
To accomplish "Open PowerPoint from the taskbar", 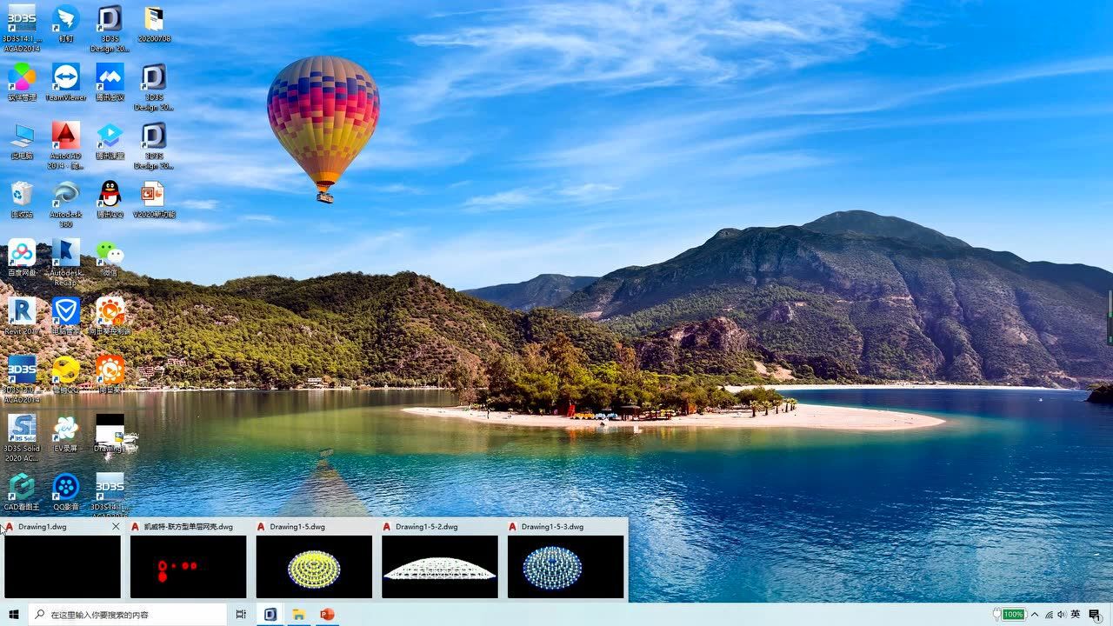I will point(327,615).
